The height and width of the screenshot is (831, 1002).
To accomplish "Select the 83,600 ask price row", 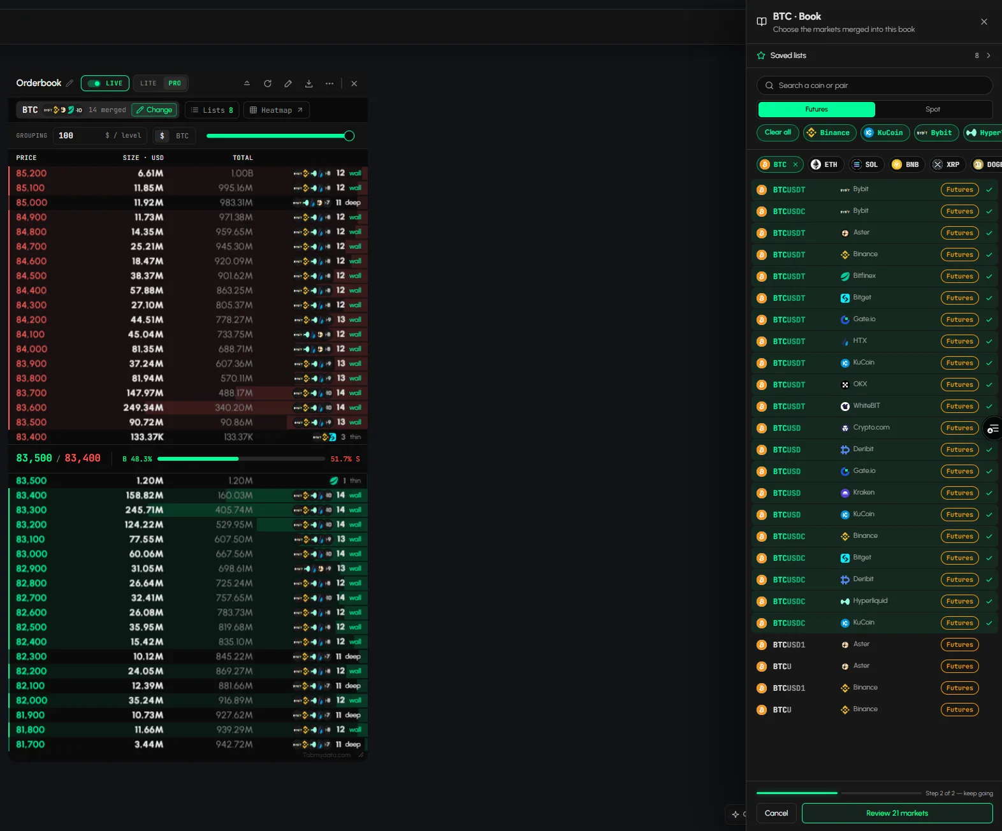I will pos(188,408).
